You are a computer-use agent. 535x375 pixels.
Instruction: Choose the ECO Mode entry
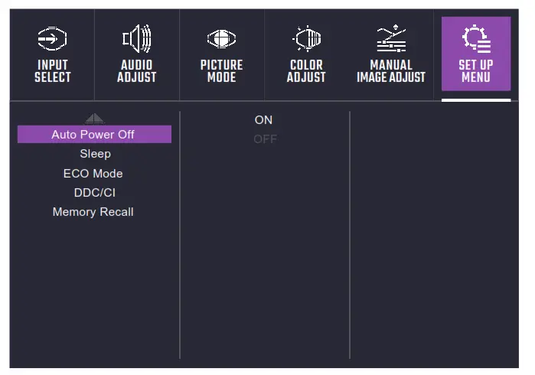pos(93,174)
